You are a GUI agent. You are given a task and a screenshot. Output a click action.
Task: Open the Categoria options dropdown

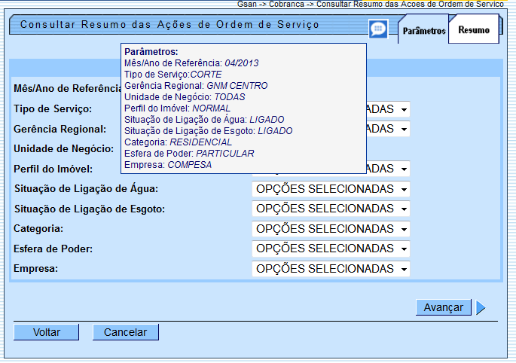click(331, 228)
